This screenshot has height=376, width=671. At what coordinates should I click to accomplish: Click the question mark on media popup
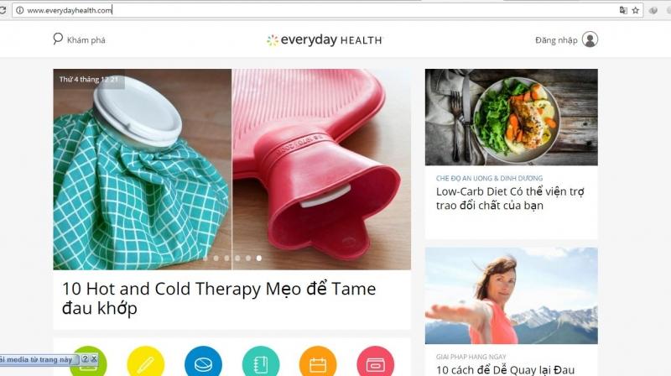tap(85, 359)
